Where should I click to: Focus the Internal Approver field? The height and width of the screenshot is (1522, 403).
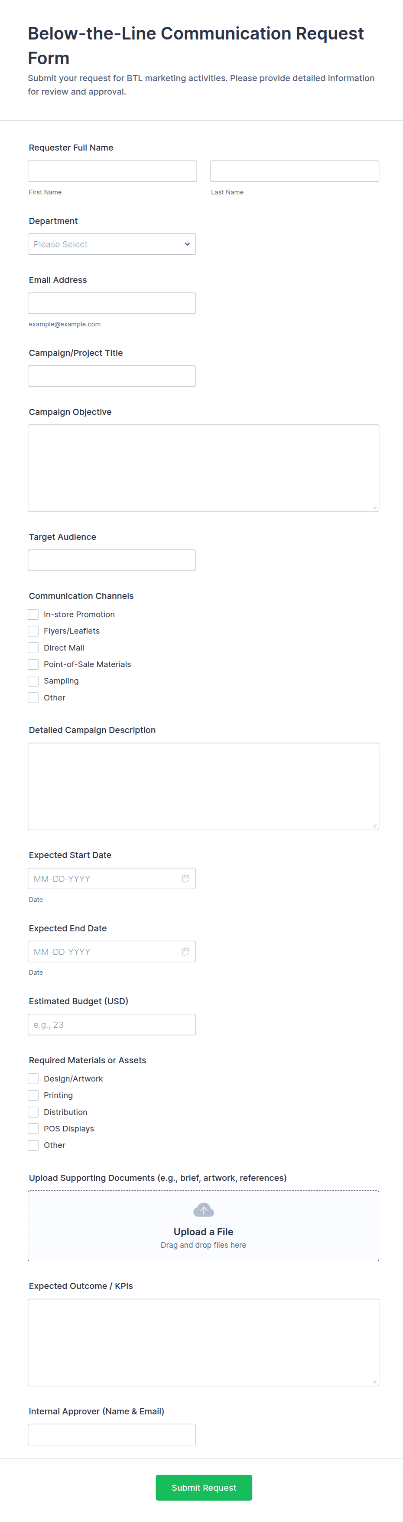111,1434
